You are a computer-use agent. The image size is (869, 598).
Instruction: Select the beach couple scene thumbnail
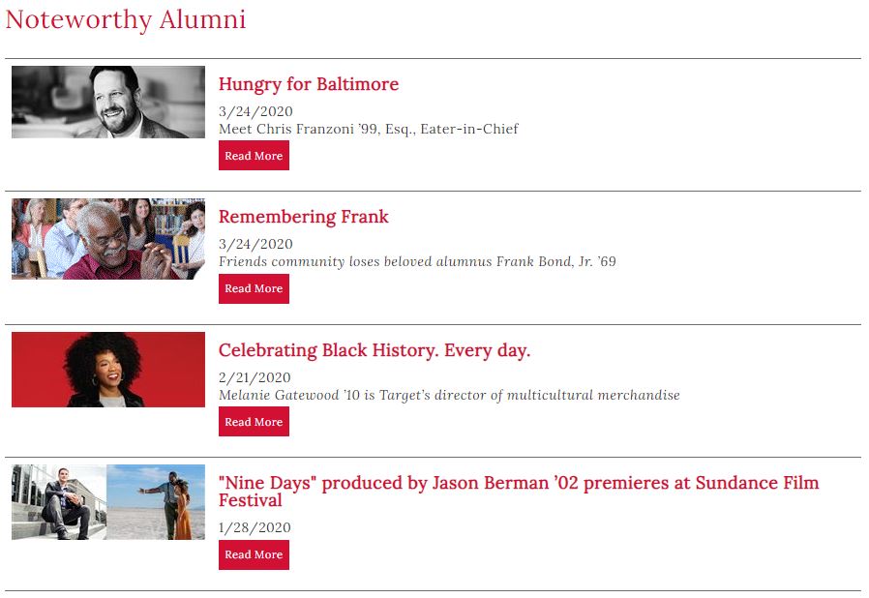[156, 502]
